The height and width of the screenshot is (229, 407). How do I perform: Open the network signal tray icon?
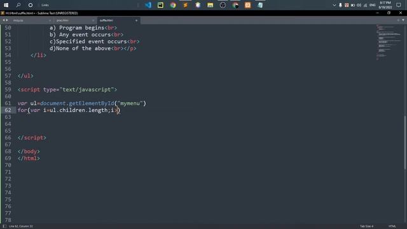coord(365,5)
